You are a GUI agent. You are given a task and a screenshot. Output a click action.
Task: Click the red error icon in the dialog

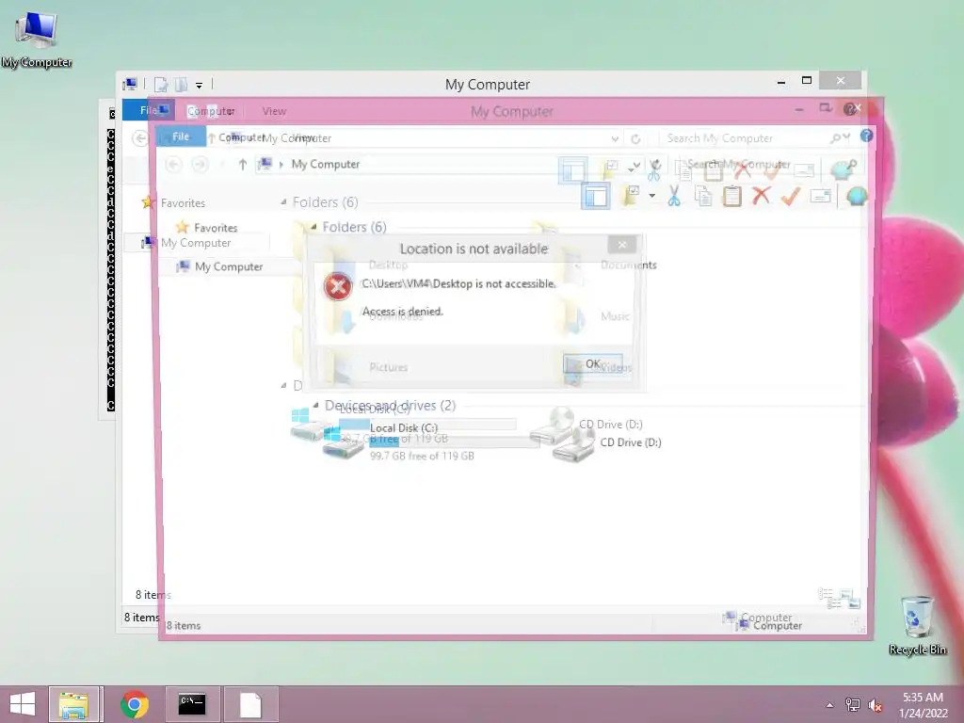click(x=338, y=286)
